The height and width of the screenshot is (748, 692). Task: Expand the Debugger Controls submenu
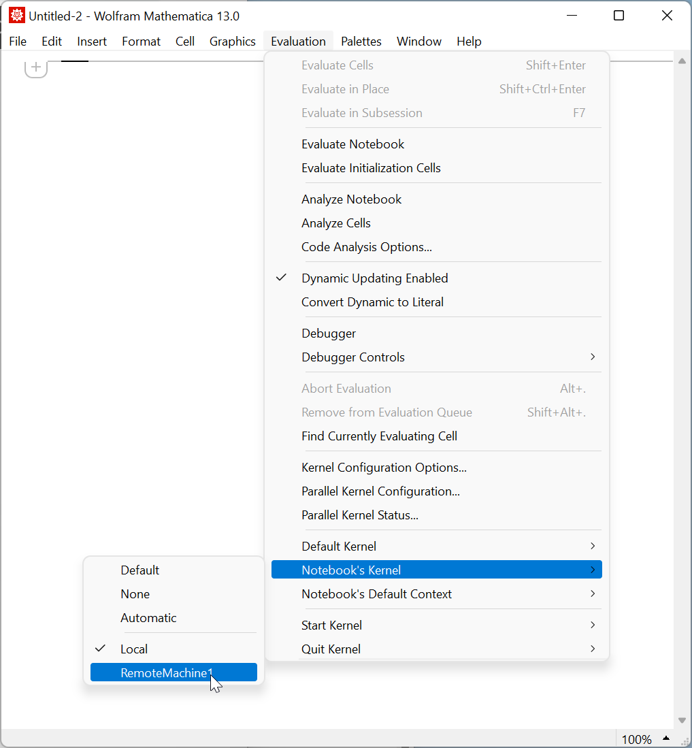(x=353, y=357)
